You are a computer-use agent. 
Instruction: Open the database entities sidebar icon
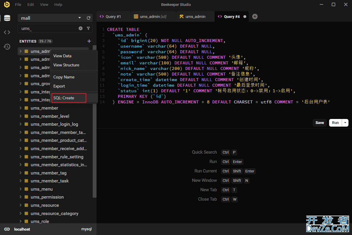point(7,18)
